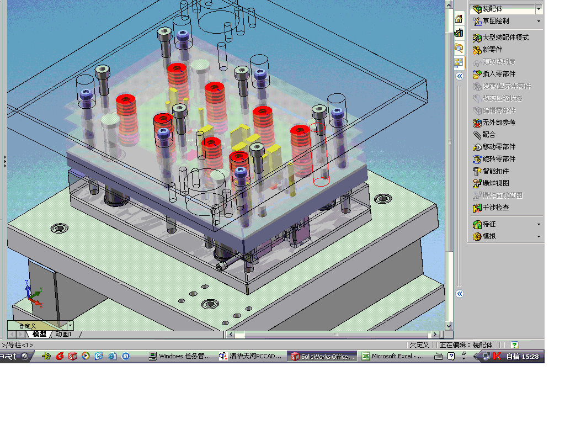Click the 大型装配体模式 tool
This screenshot has width=565, height=424.
[x=500, y=38]
